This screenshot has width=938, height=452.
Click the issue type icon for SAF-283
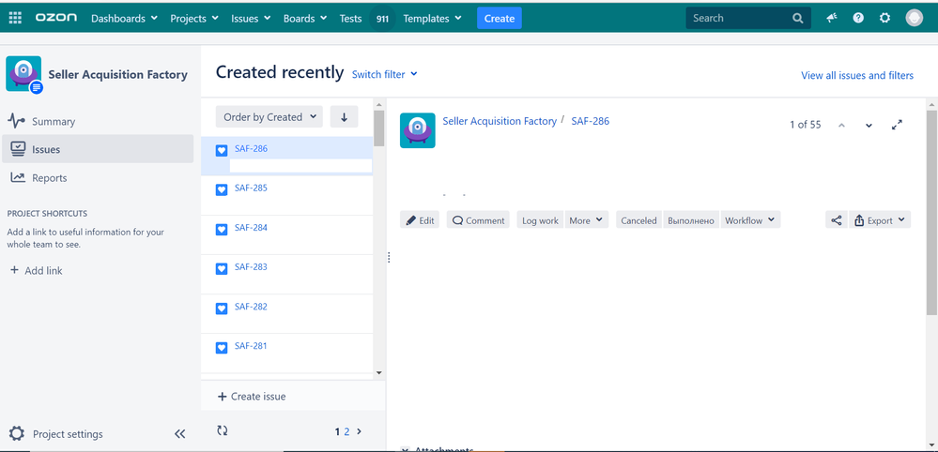(x=222, y=269)
